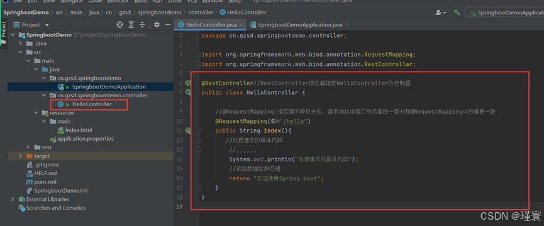Click the cn breadcrumb in navigation bar

click(x=109, y=13)
